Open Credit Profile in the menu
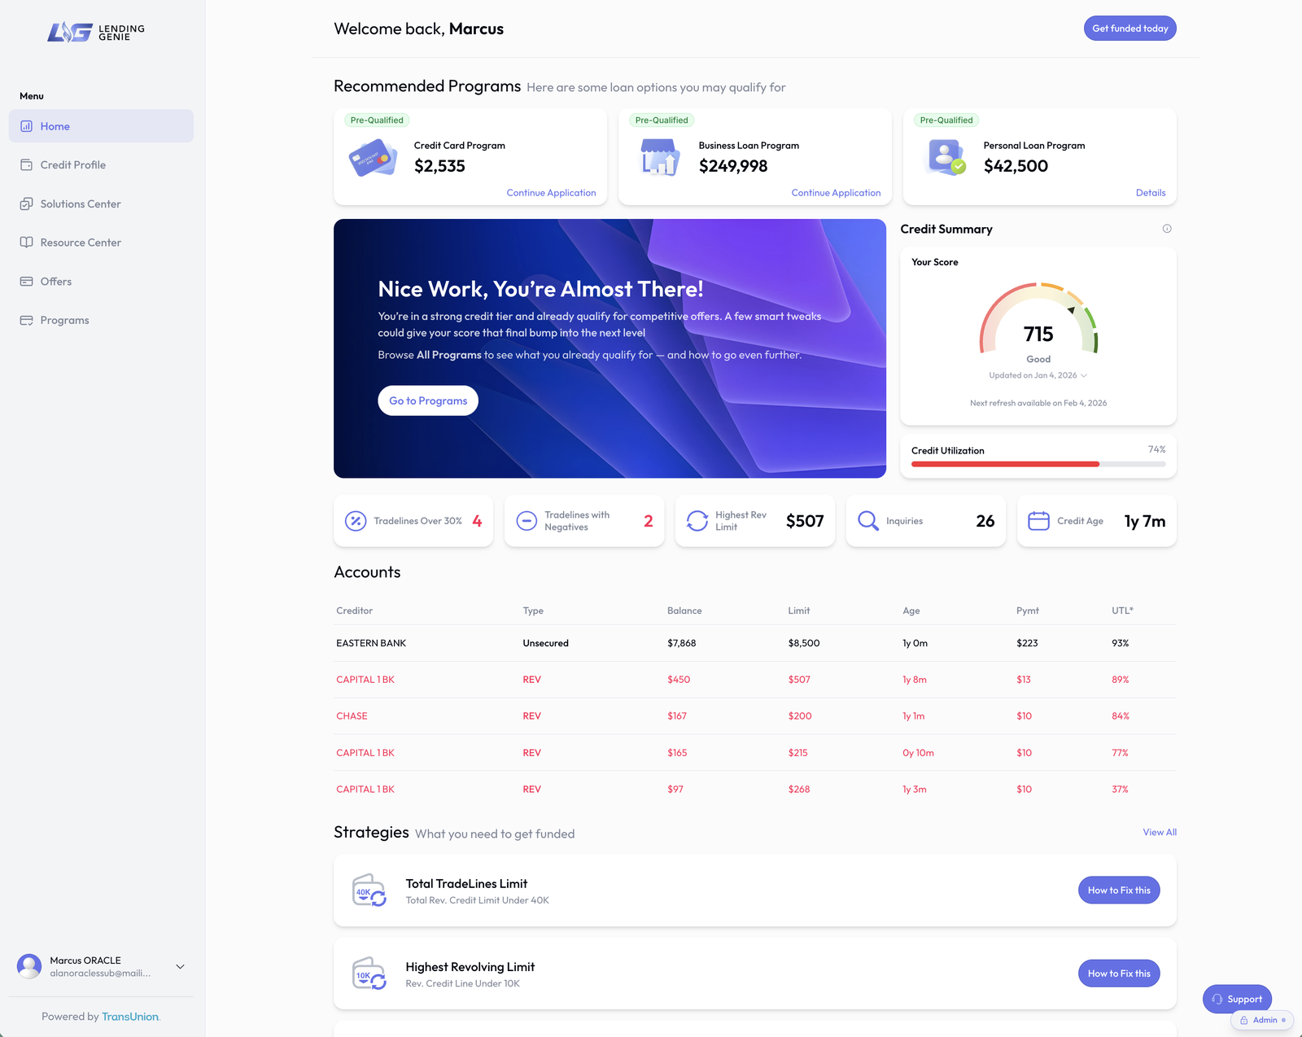Screen dimensions: 1302x1037 [101, 164]
